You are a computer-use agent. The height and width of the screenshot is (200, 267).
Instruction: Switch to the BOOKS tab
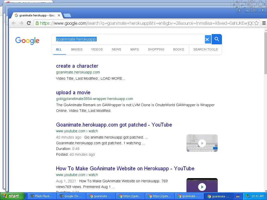click(178, 49)
